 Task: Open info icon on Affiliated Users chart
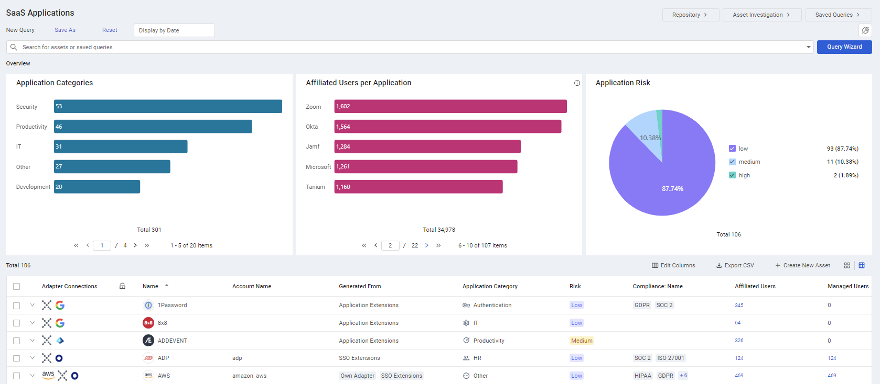click(577, 83)
